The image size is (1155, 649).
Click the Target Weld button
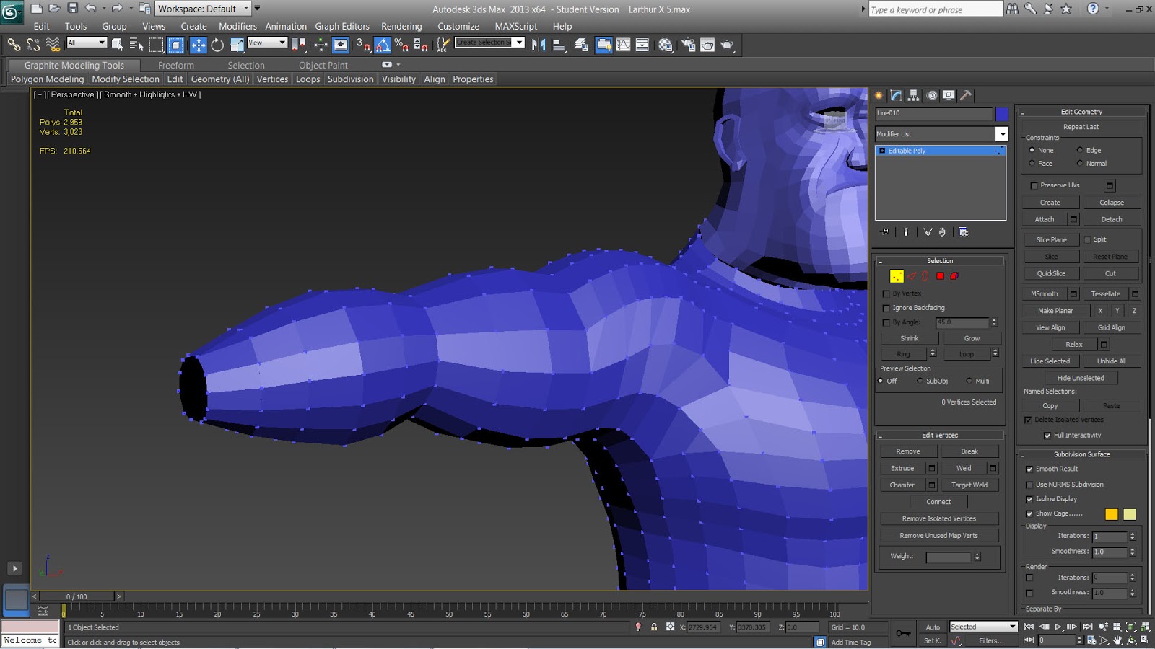point(969,485)
